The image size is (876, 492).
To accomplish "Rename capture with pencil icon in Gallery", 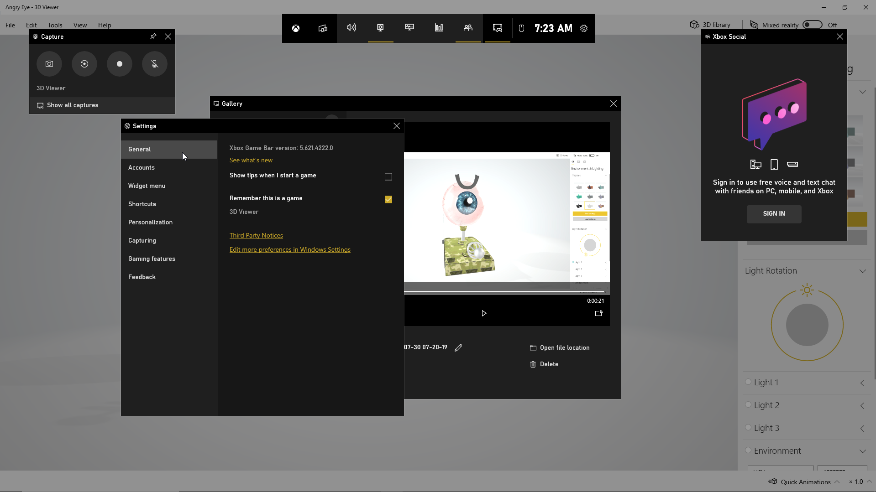I will click(x=458, y=348).
